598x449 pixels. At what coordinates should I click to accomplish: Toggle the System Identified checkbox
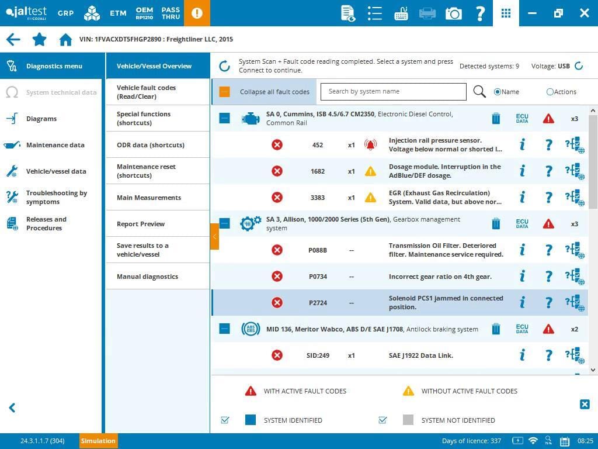[225, 420]
